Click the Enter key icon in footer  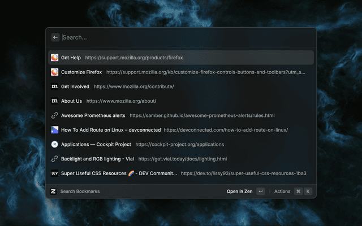click(x=260, y=192)
